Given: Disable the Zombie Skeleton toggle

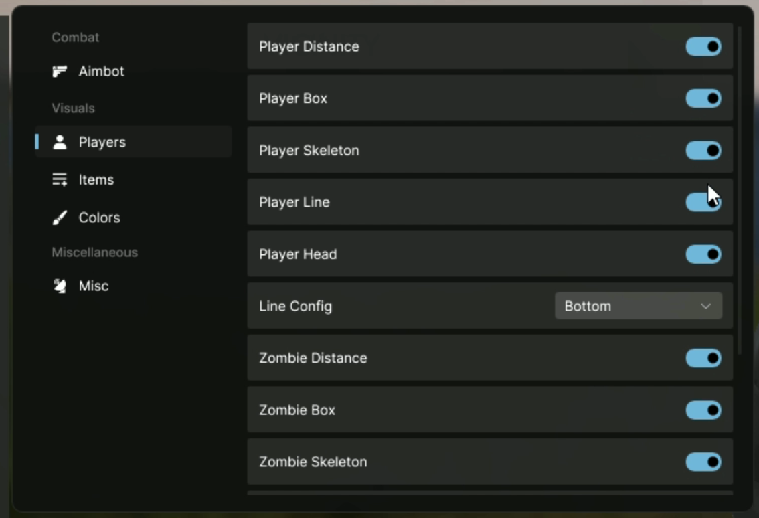Looking at the screenshot, I should click(x=703, y=462).
